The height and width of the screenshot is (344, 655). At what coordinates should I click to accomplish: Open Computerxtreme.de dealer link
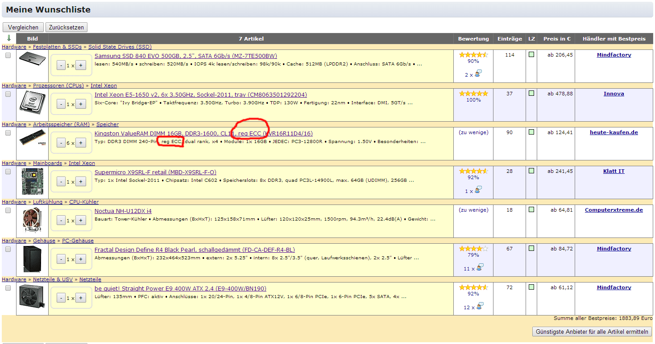tap(614, 210)
